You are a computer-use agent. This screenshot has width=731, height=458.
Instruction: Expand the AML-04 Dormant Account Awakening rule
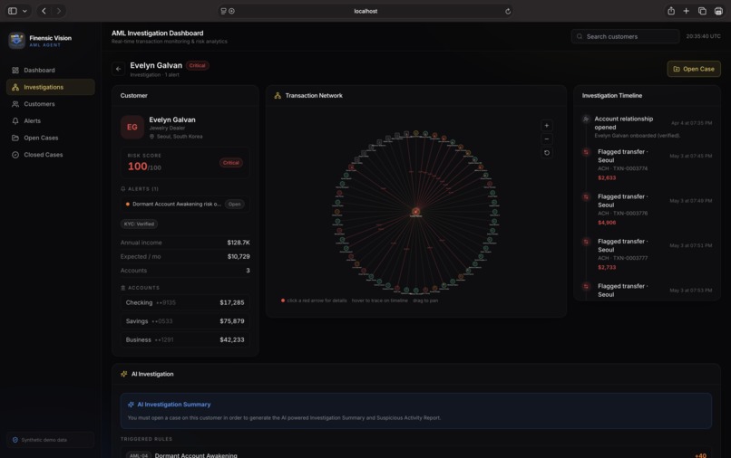point(416,455)
